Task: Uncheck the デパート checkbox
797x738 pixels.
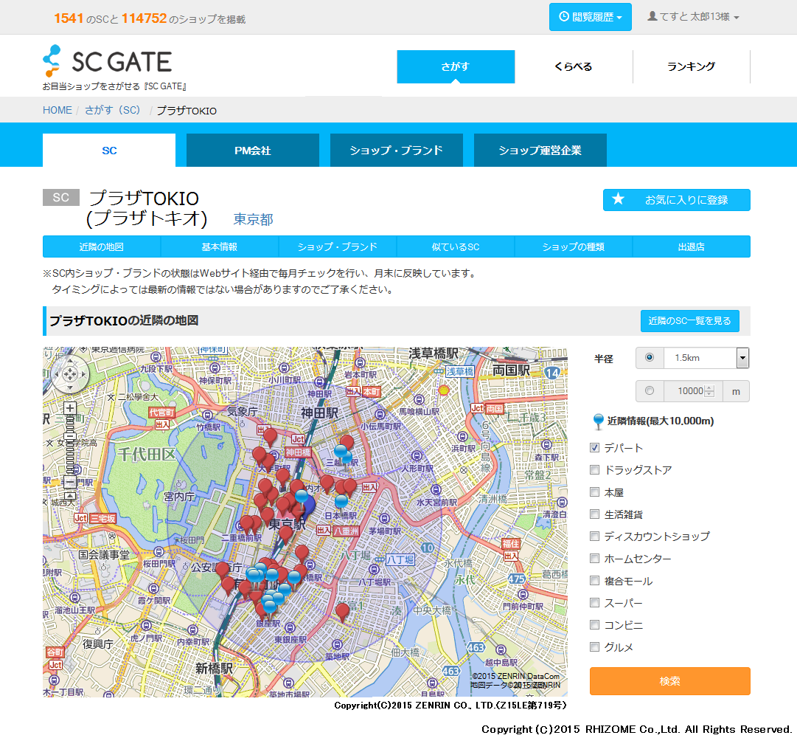Action: [x=594, y=447]
